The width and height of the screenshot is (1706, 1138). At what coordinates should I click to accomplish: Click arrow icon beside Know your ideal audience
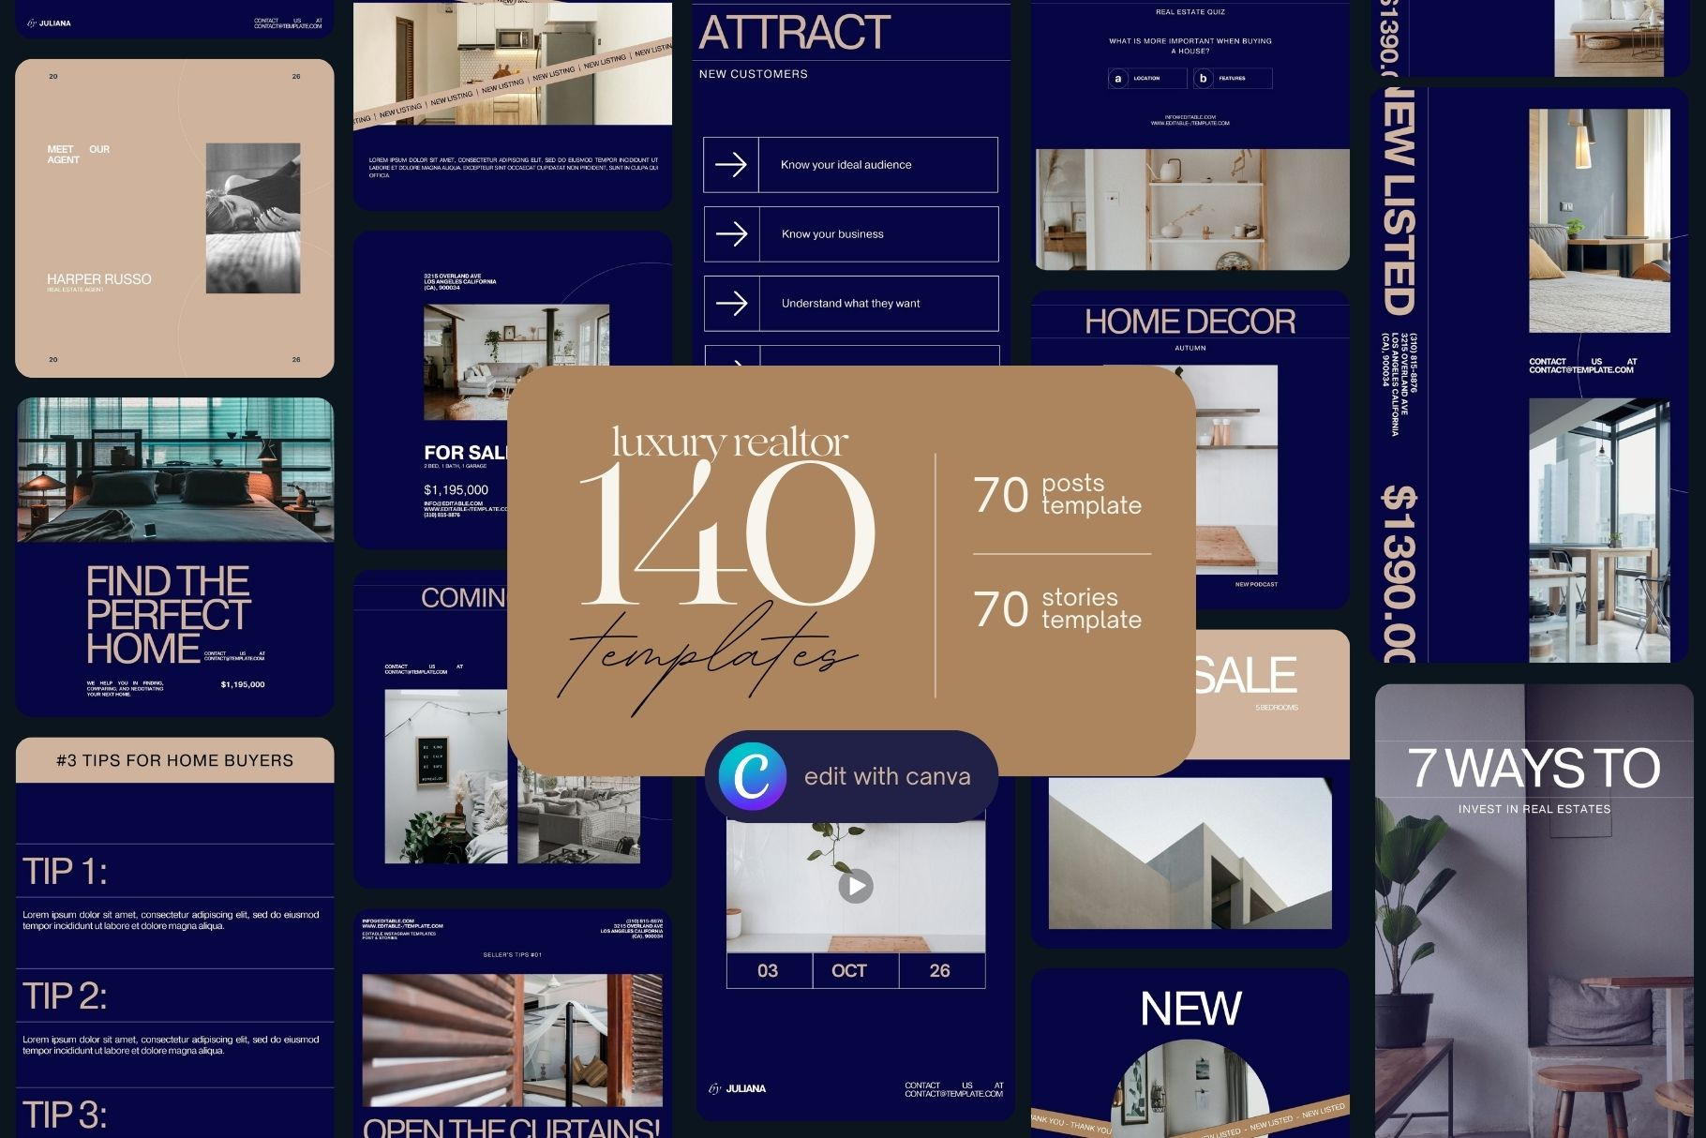(731, 165)
